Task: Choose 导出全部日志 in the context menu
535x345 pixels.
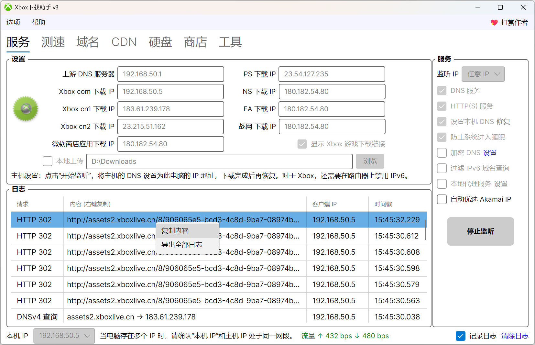Action: (188, 245)
